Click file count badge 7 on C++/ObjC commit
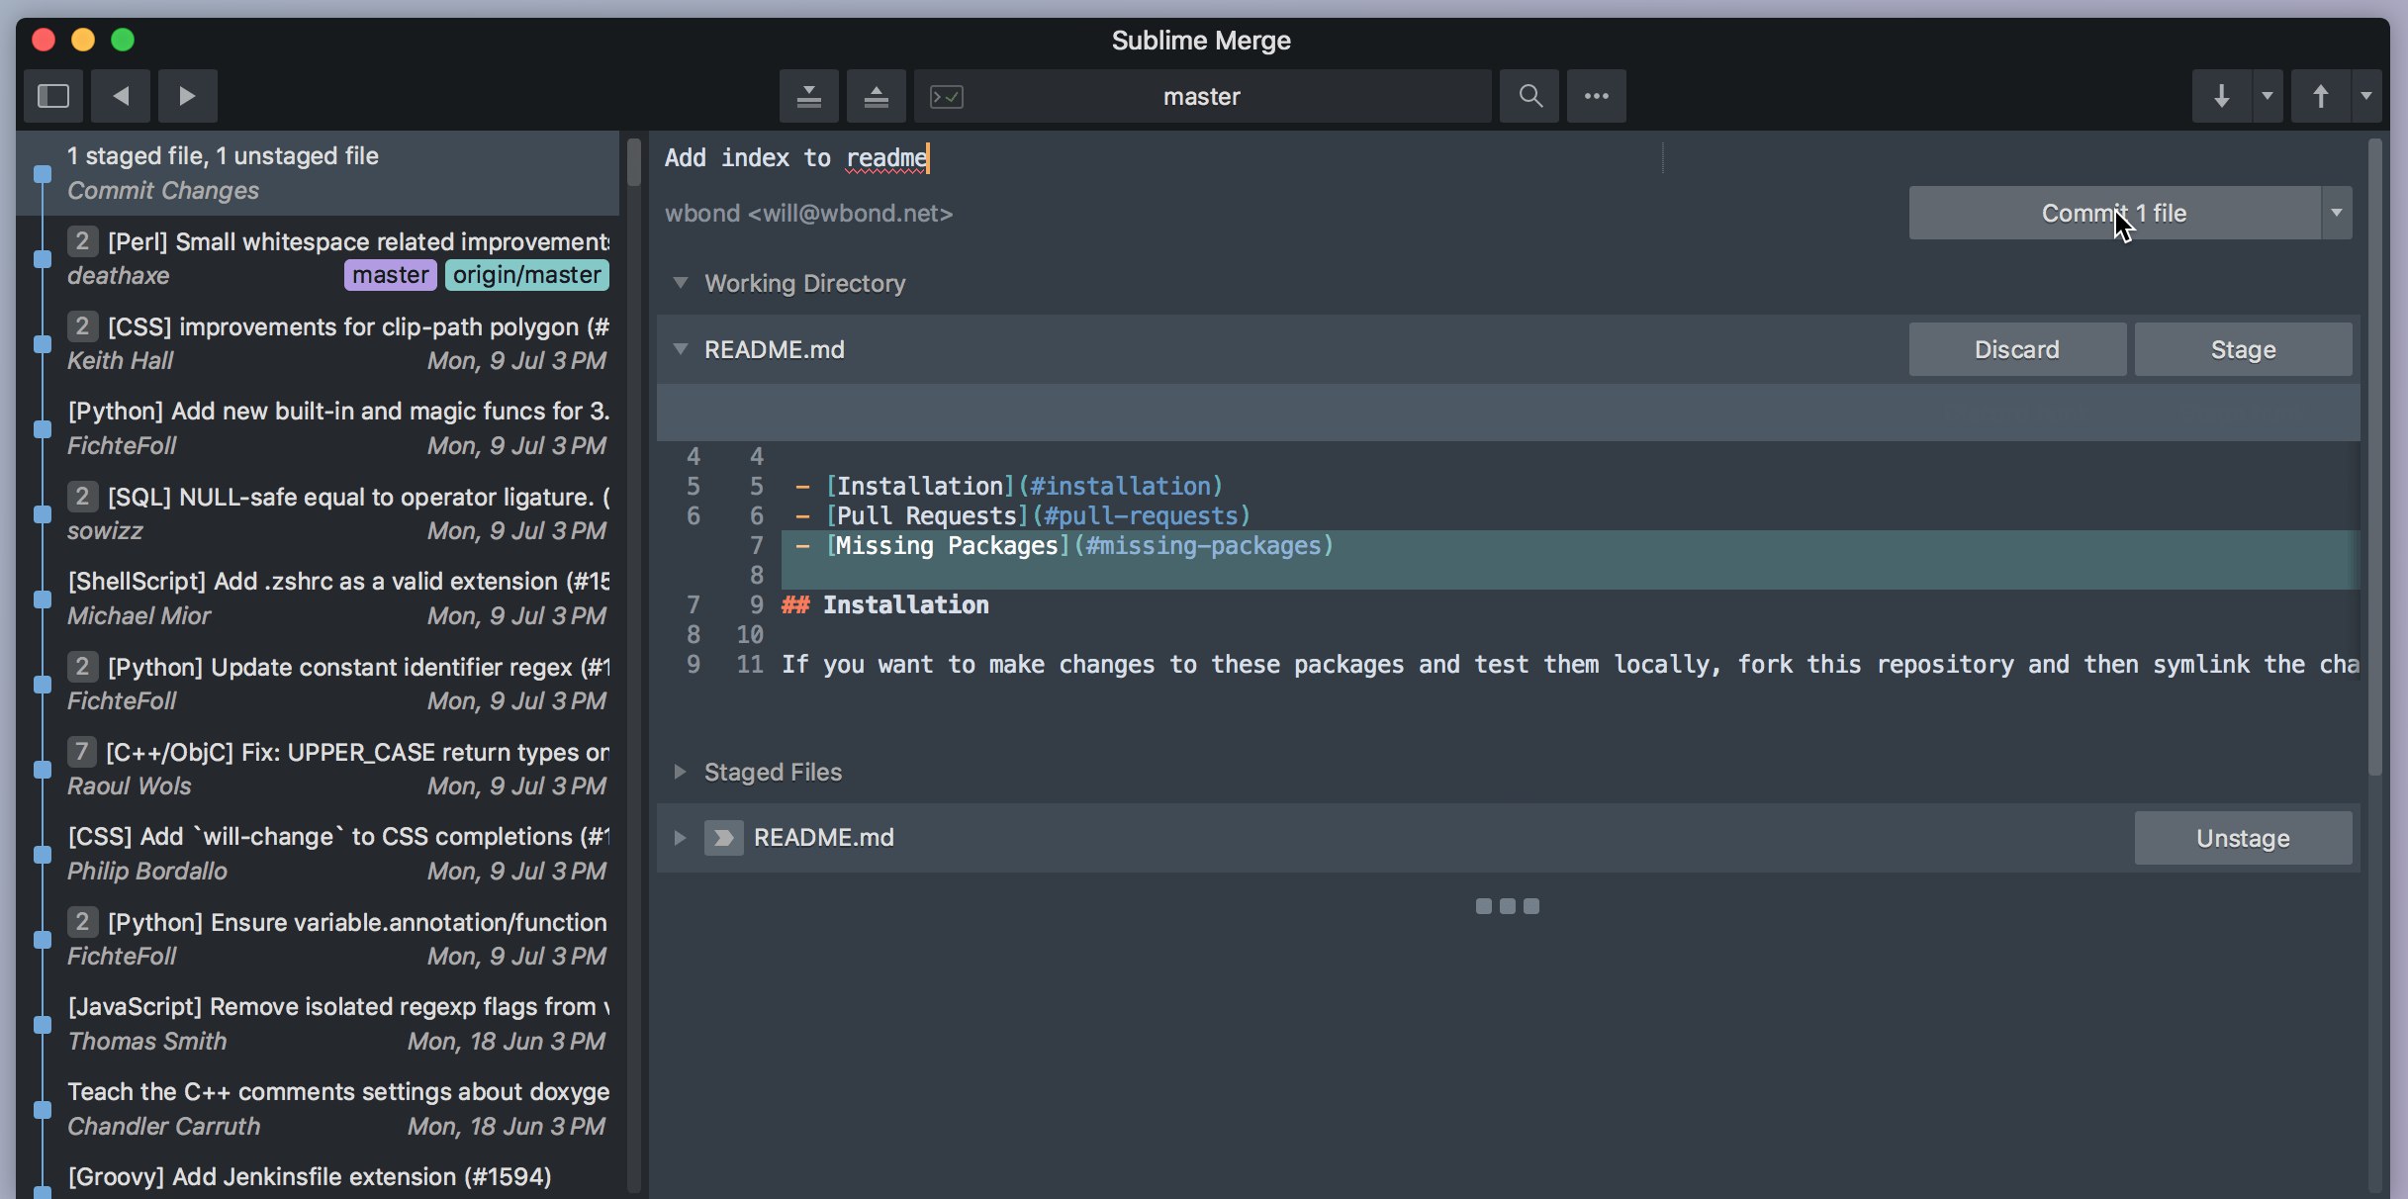The image size is (2408, 1199). click(82, 752)
